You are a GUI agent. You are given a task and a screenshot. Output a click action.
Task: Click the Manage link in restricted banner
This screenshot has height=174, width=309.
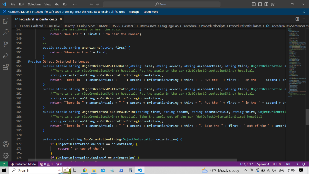134,12
